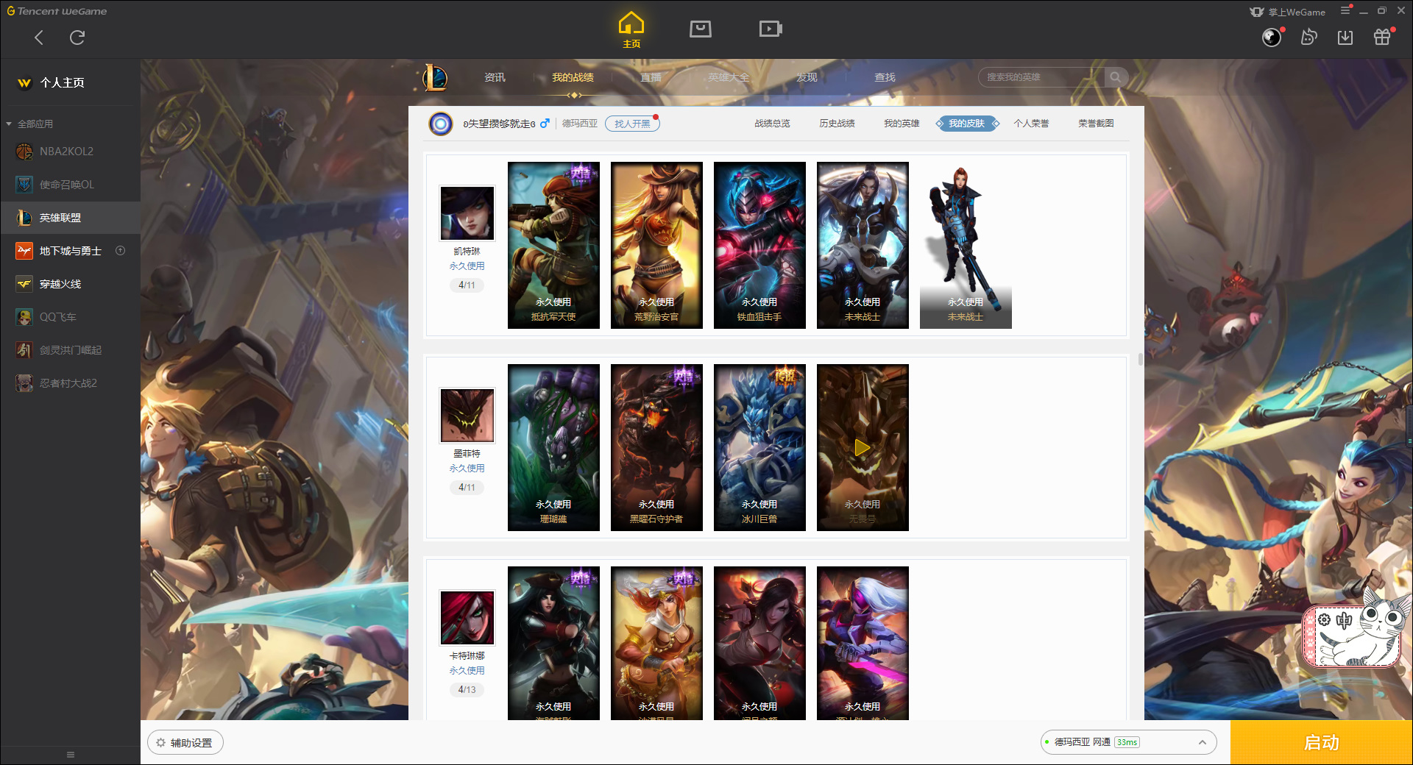Open the 英雄大全 tab
Viewport: 1413px width, 765px height.
pyautogui.click(x=729, y=77)
